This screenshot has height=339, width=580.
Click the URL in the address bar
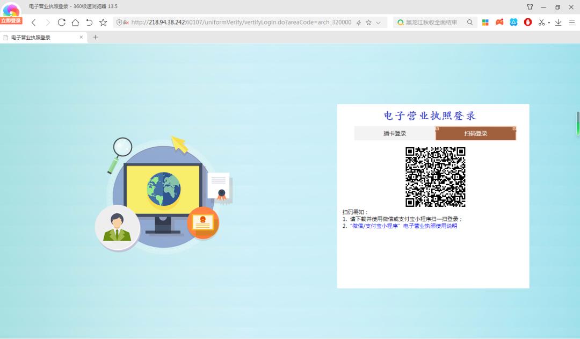point(241,22)
